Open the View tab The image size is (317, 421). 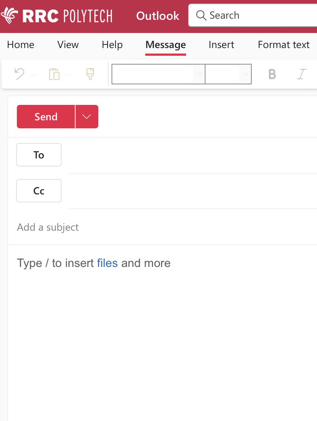point(68,44)
